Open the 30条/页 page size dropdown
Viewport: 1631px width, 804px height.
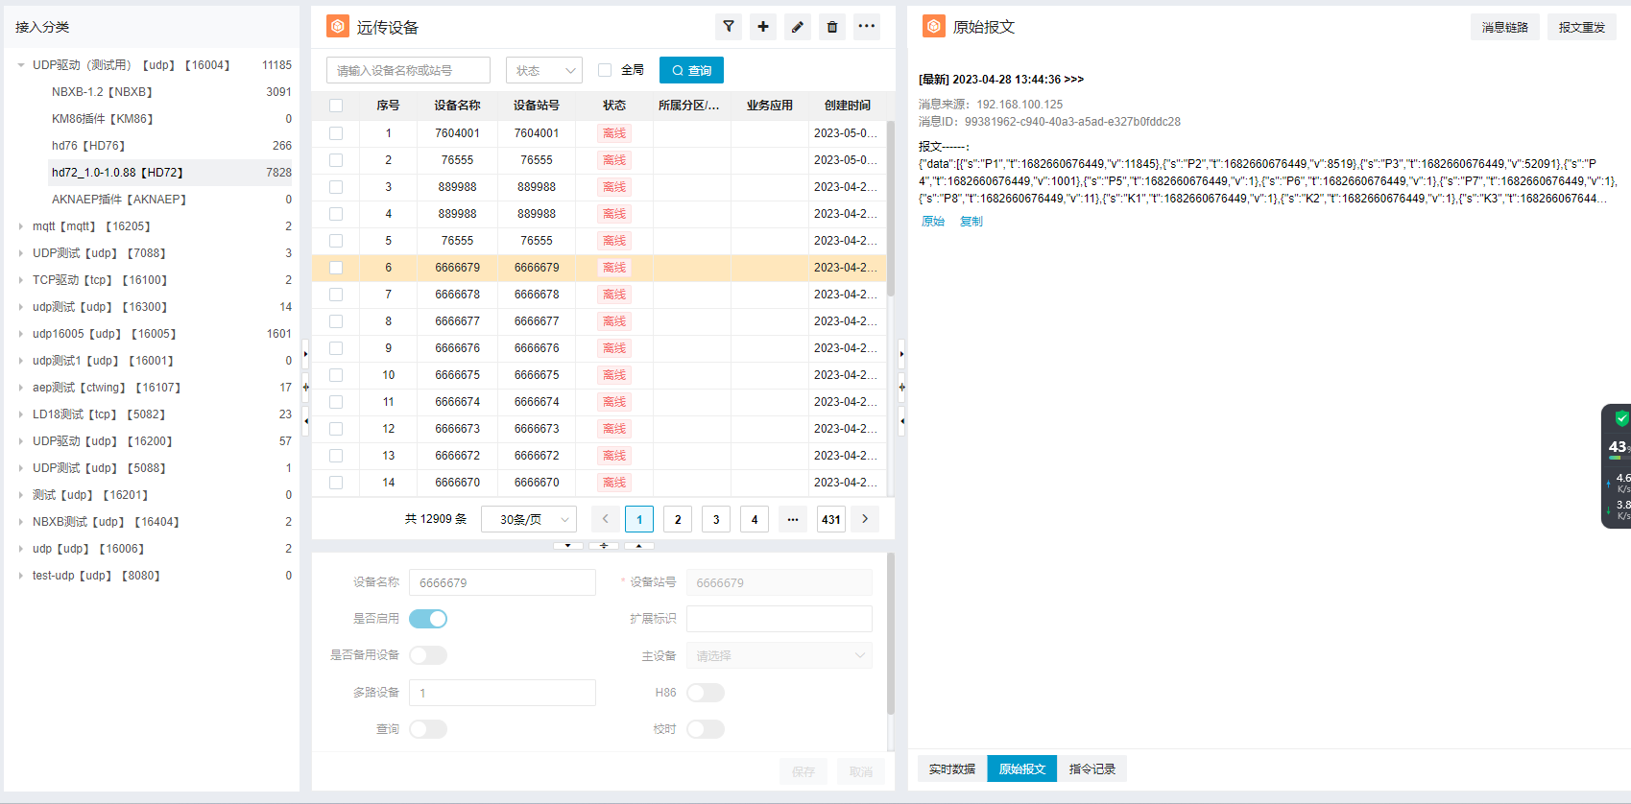(529, 519)
